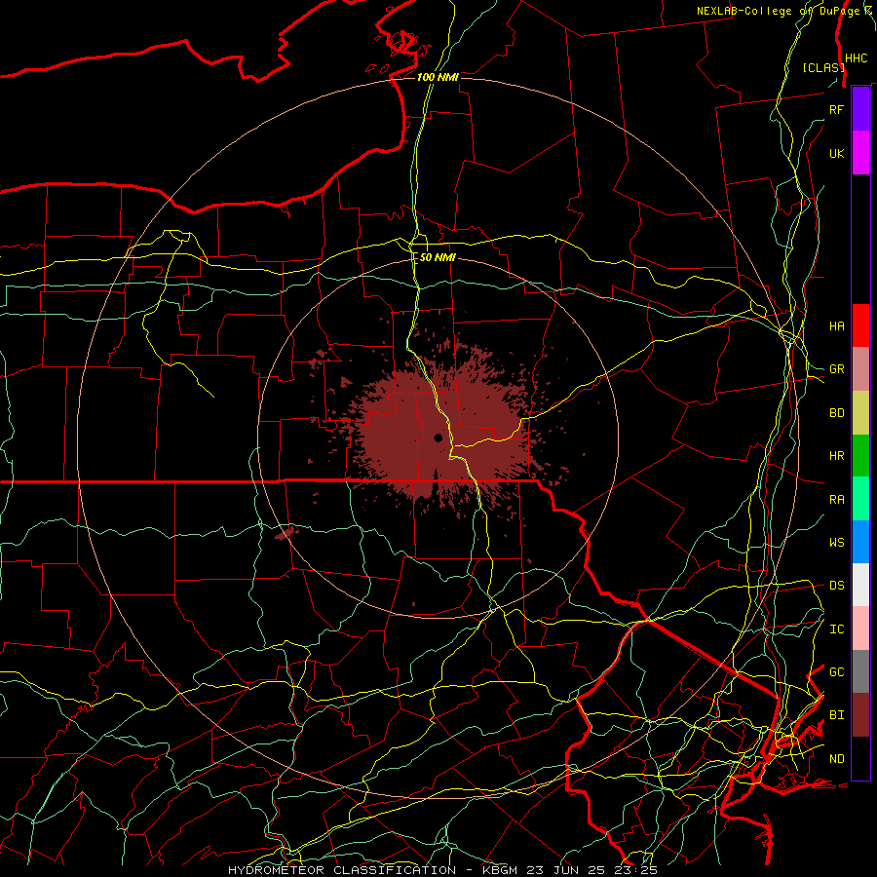Click the RA light green legend swatch

860,499
